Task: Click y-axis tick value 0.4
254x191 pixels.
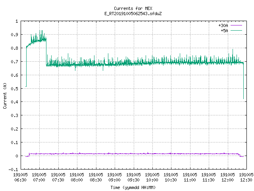Action: coord(14,102)
